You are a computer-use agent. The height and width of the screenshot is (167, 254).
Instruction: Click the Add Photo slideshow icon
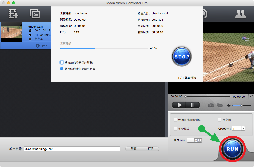[x=35, y=14]
